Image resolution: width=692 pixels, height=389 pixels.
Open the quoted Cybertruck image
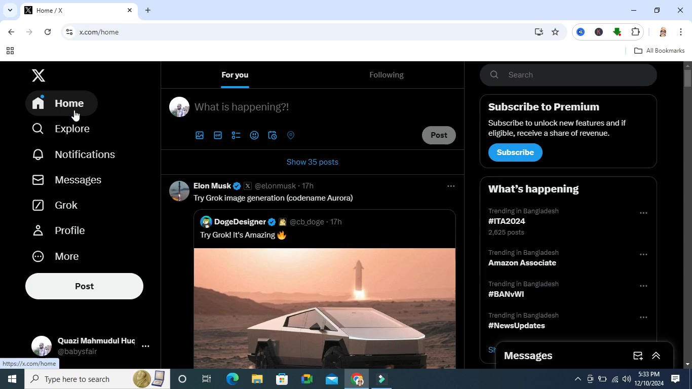tap(325, 308)
